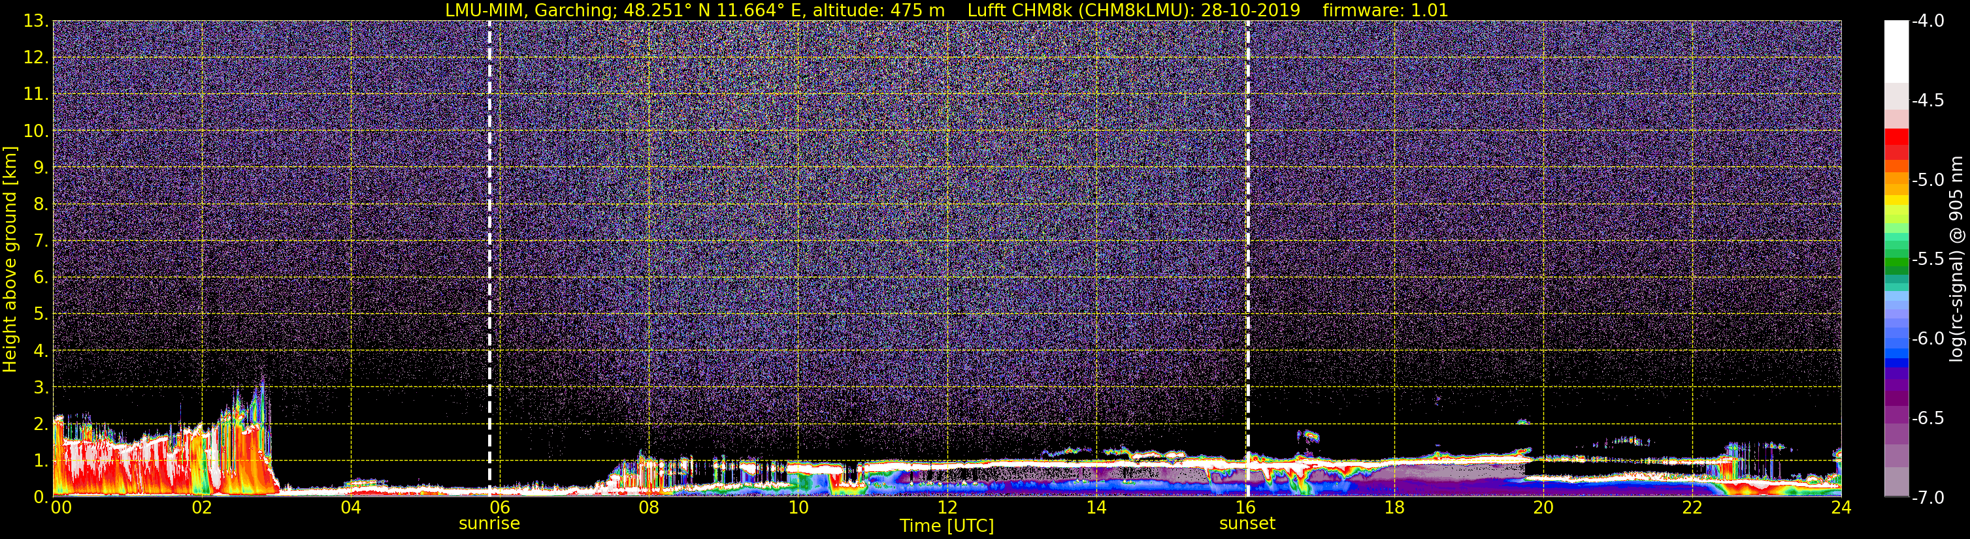Click the height-axis tick '11.'
Screen dimensions: 1970x539
pyautogui.click(x=37, y=94)
